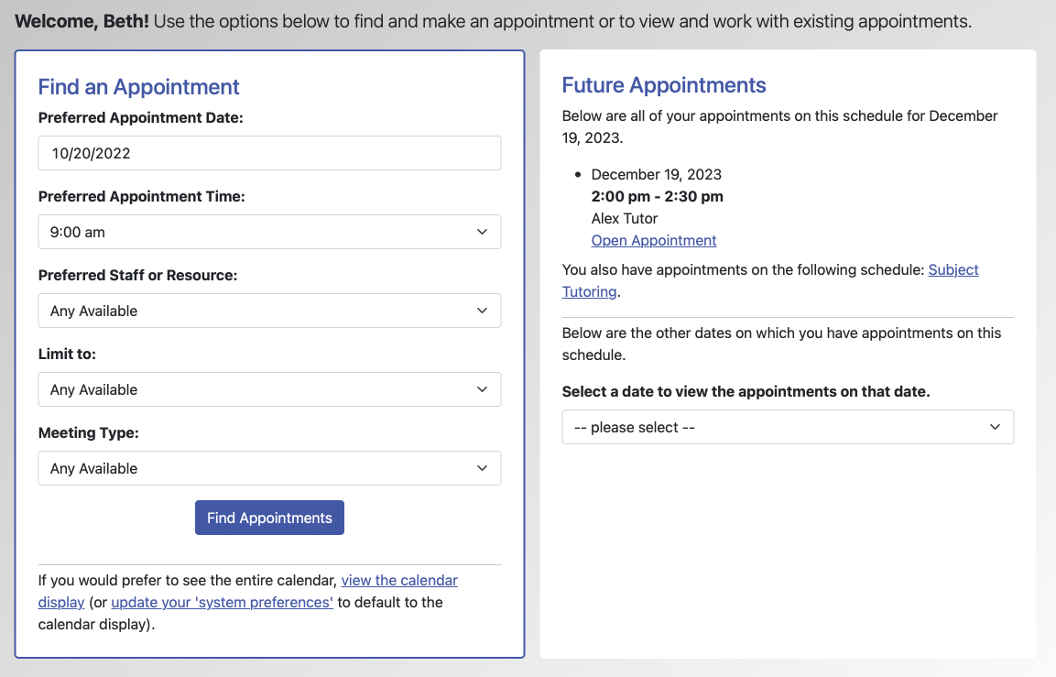Viewport: 1056px width, 677px height.
Task: Click the '2:00 pm - 2:30 pm' time text
Action: pyautogui.click(x=657, y=196)
